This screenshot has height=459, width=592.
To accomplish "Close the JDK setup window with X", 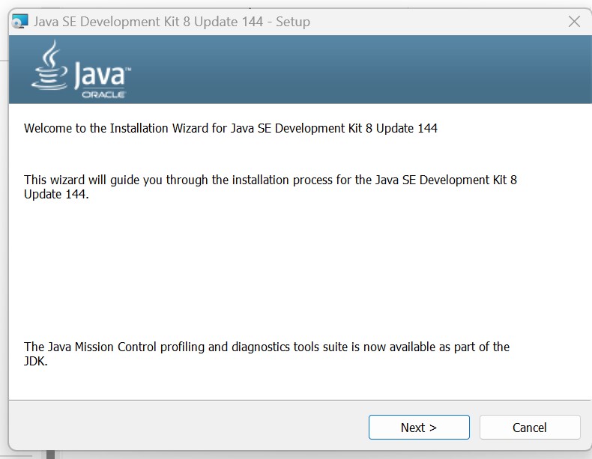I will click(574, 21).
